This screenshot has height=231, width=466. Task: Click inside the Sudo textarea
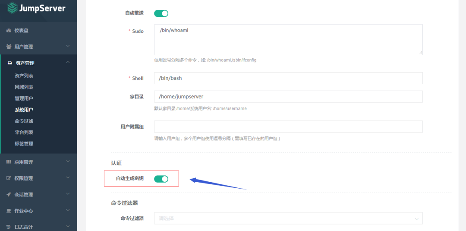click(x=288, y=40)
